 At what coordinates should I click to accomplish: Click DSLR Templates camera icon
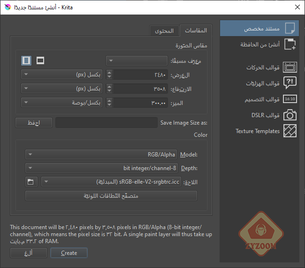pyautogui.click(x=290, y=115)
